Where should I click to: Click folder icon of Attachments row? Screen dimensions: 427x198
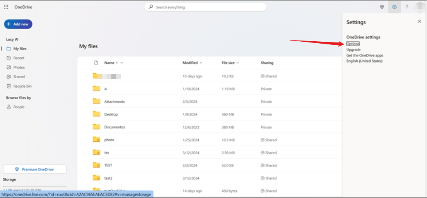click(96, 101)
